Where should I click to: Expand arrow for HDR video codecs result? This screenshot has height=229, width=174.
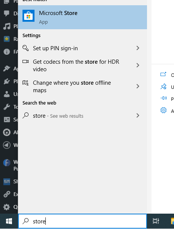click(138, 65)
